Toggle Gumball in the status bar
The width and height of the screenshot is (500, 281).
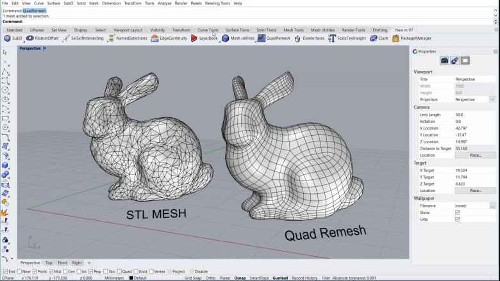[280, 278]
